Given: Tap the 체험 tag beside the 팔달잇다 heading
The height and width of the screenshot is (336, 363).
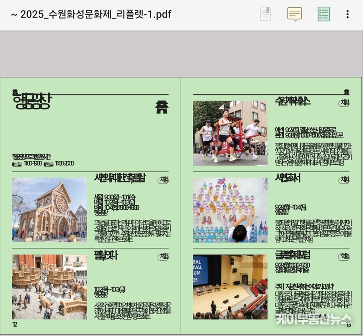Looking at the screenshot, I should [x=163, y=257].
